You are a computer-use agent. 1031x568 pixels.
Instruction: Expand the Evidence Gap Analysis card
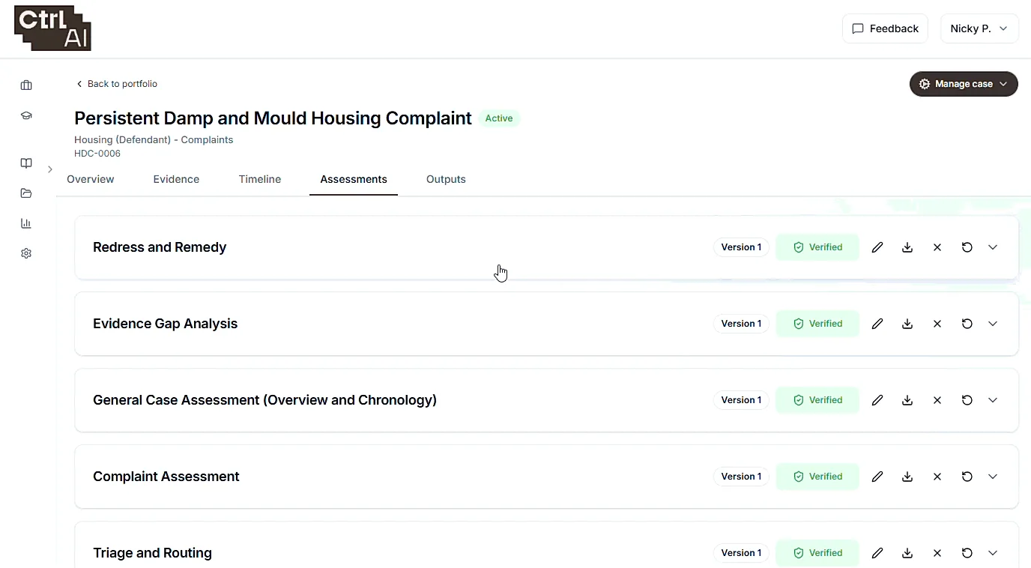993,324
